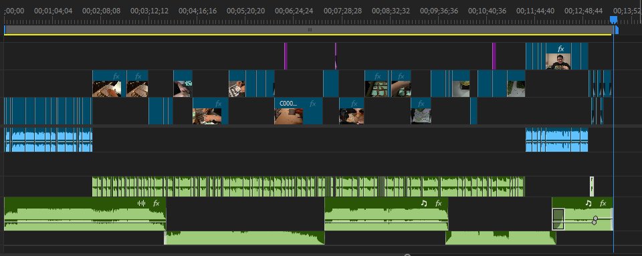This screenshot has height=256, width=642.
Task: Click the gray surface clip thumbnail
Action: point(461,89)
